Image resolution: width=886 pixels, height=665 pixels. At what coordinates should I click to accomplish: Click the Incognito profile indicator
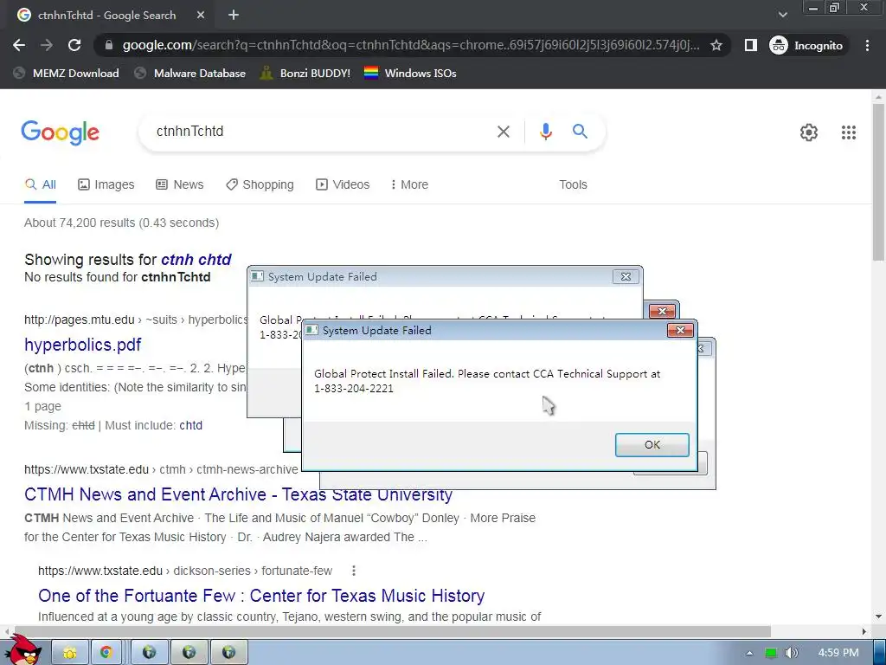[x=807, y=45]
